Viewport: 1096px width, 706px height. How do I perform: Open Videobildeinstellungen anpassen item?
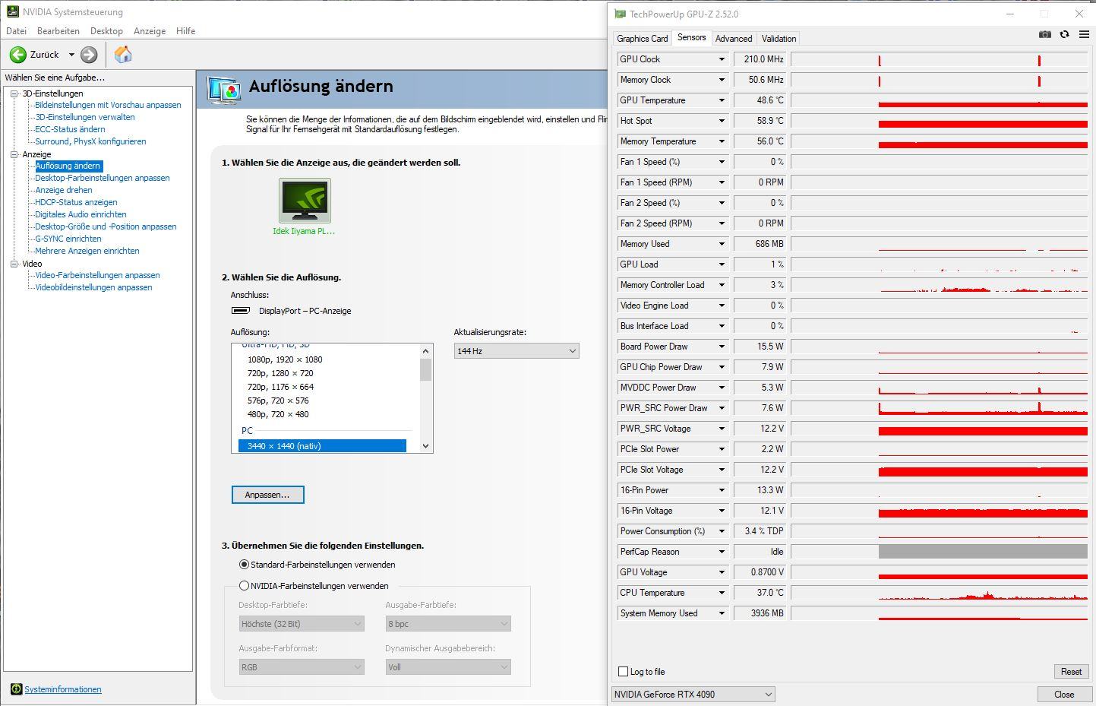[93, 287]
